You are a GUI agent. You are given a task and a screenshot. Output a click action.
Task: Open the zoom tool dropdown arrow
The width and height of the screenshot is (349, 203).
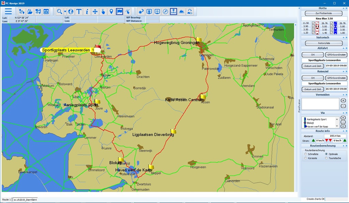[64, 12]
